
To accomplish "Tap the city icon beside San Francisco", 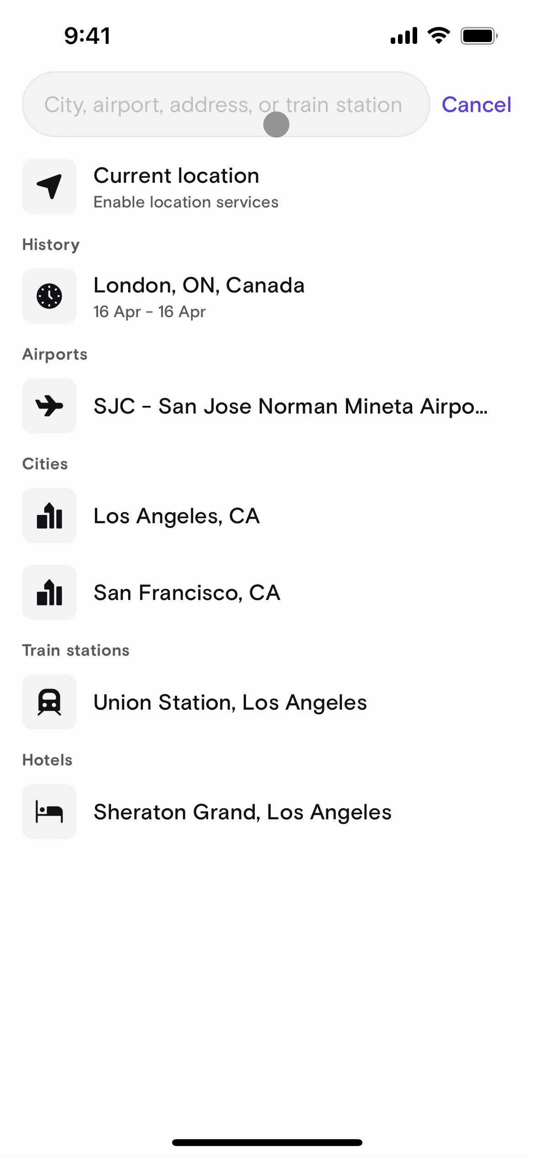I will 49,592.
